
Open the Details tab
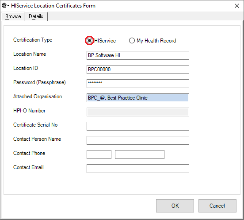(36, 16)
